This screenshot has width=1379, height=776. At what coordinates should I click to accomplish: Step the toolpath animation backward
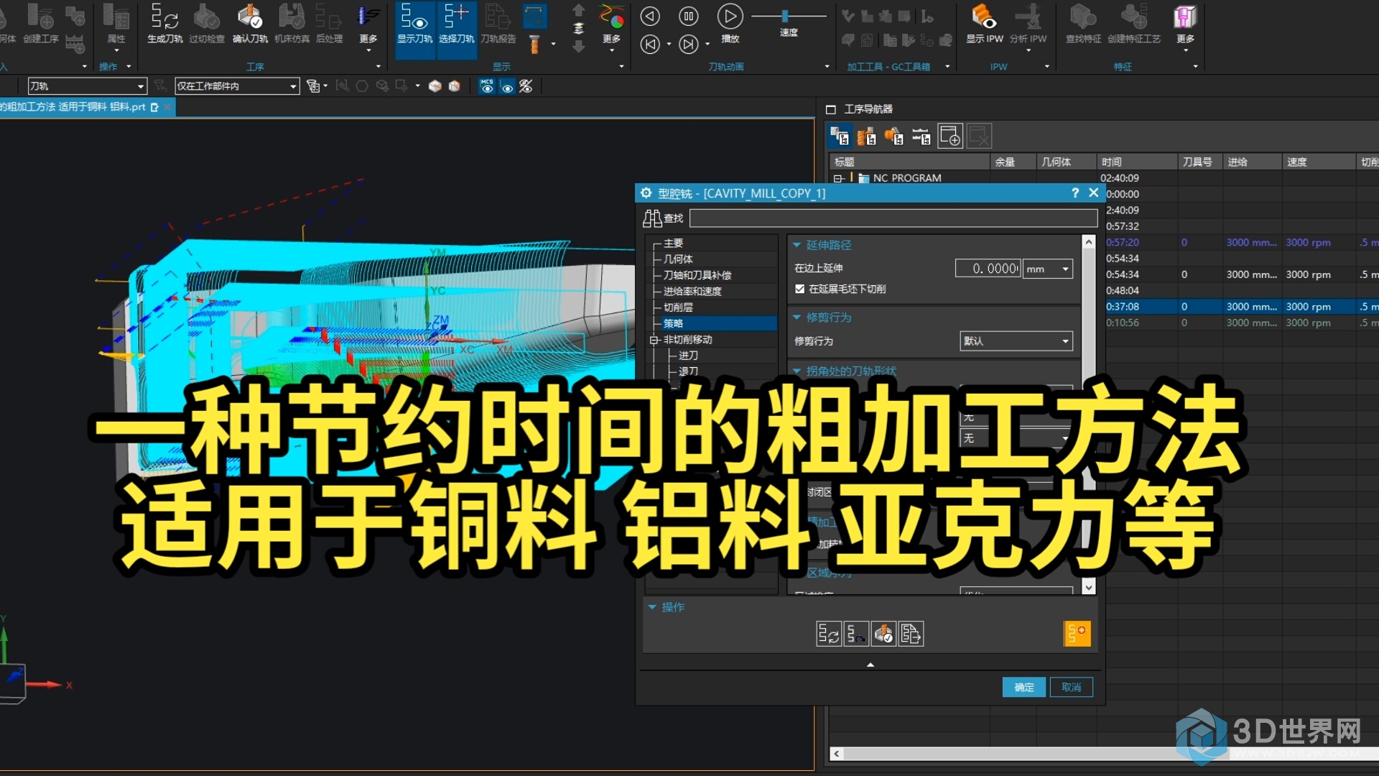[x=649, y=16]
